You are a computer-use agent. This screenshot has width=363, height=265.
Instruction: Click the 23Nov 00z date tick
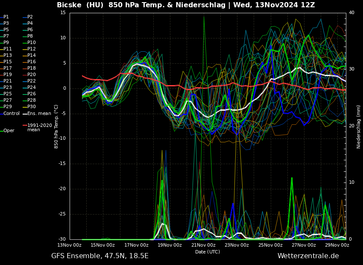237,245
